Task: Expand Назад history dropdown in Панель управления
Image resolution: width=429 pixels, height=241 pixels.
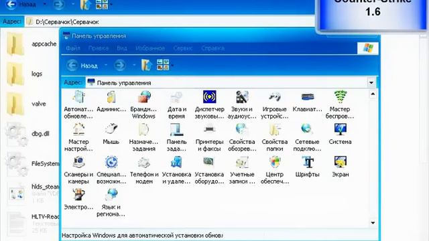Action: [106, 66]
